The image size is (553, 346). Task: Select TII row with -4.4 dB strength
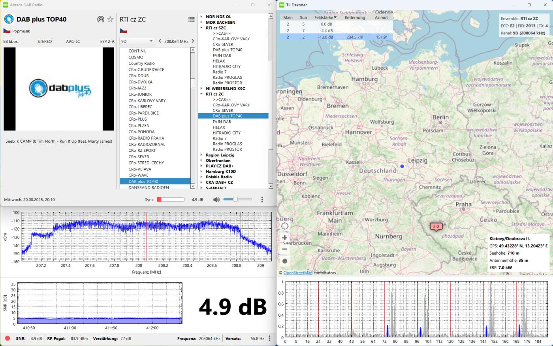337,30
